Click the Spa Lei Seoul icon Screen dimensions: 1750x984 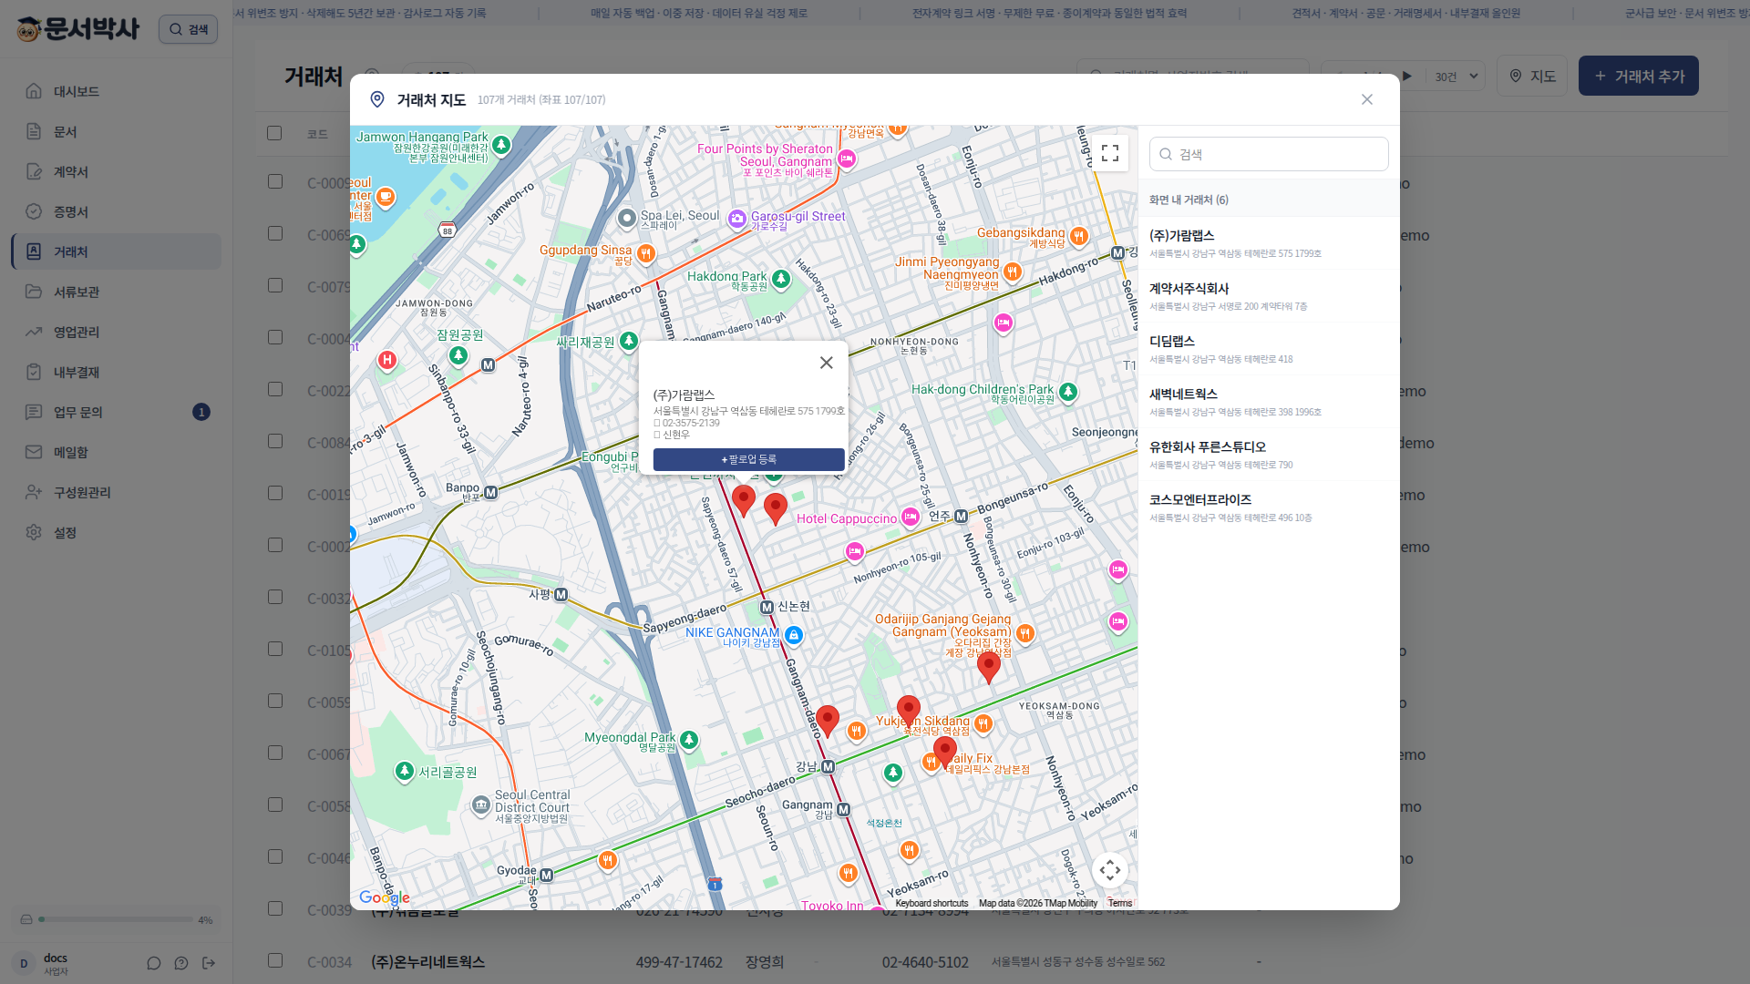pos(627,218)
